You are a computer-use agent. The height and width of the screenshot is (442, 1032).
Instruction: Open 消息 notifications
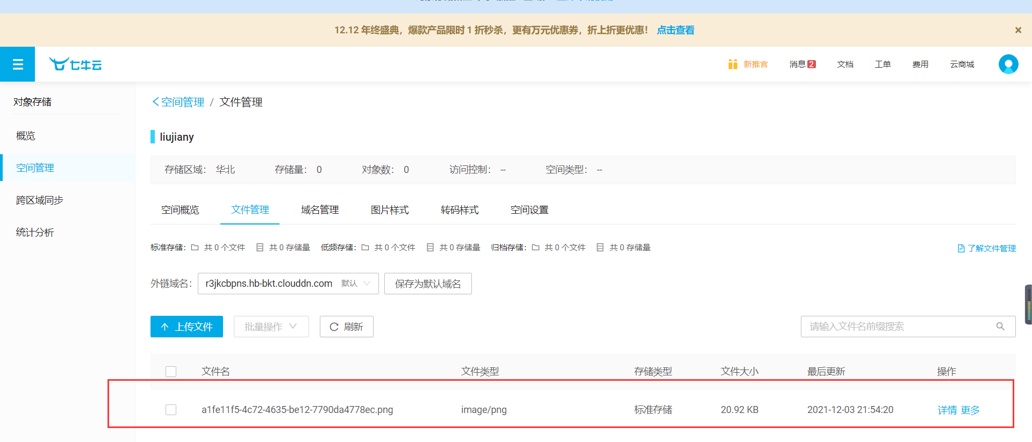(x=797, y=64)
